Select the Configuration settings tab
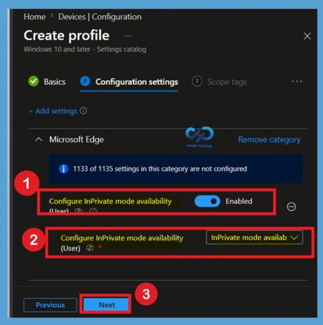Image resolution: width=323 pixels, height=325 pixels. click(129, 82)
